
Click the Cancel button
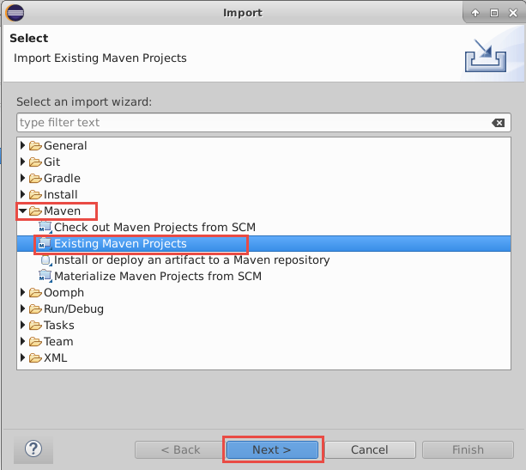click(x=370, y=449)
